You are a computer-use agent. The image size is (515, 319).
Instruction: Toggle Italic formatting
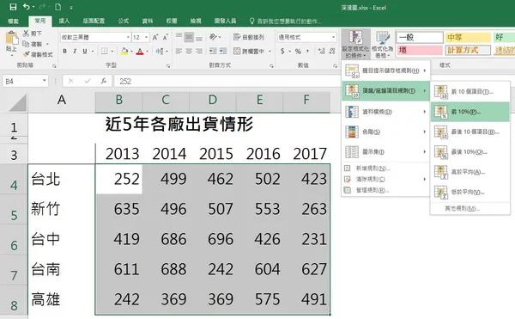point(75,51)
